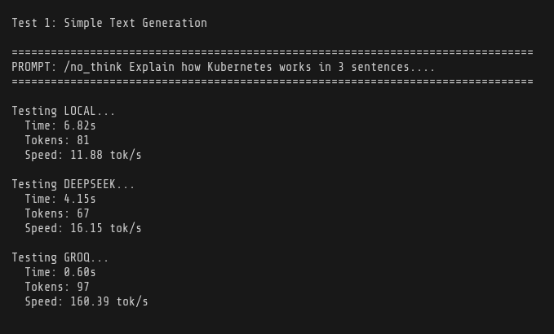Click the "Tokens: 81" line
The height and width of the screenshot is (334, 554).
(x=57, y=140)
